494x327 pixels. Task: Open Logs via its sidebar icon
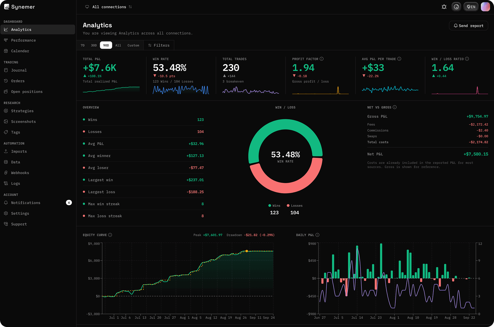pyautogui.click(x=6, y=183)
